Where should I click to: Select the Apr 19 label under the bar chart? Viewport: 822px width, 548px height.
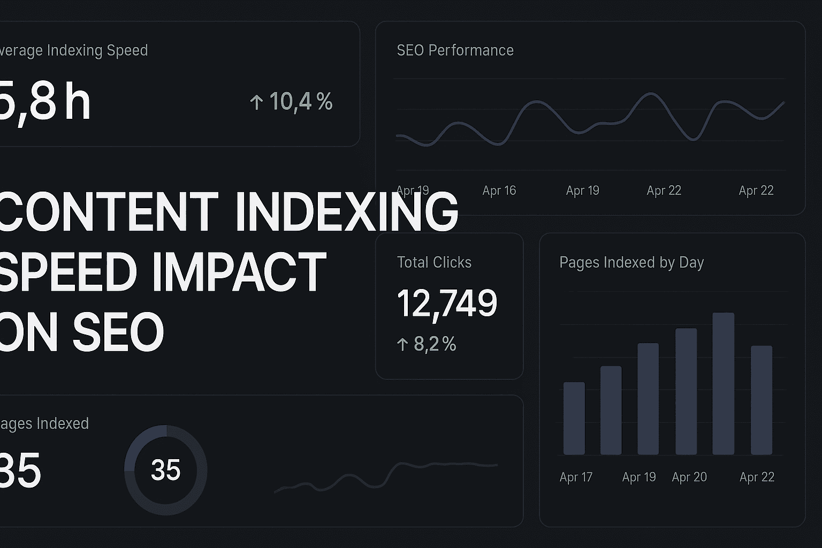(x=638, y=477)
